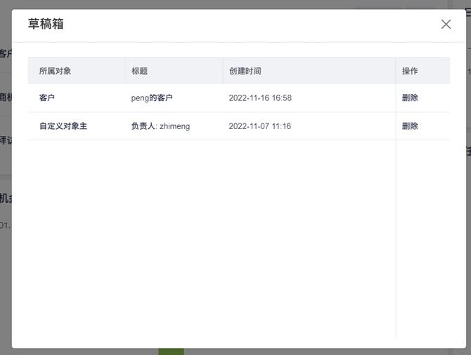Viewport: 471px width, 355px height.
Task: Click the empty table area below the drafts
Action: 211,239
